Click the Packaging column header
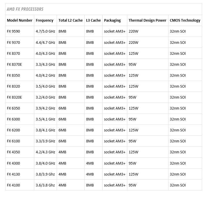The image size is (205, 198). pyautogui.click(x=112, y=20)
